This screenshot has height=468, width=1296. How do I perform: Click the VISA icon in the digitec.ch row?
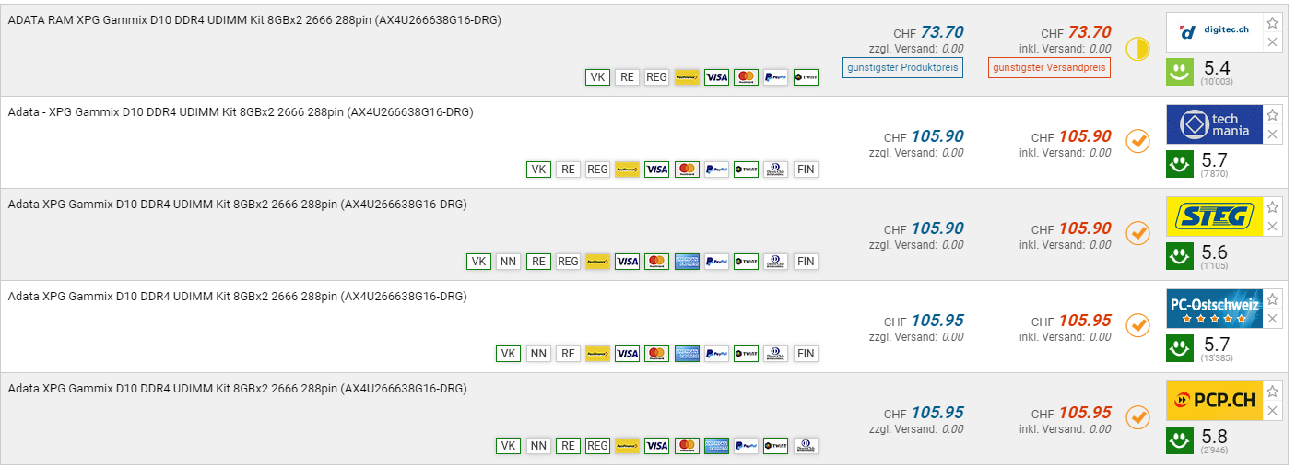click(716, 77)
